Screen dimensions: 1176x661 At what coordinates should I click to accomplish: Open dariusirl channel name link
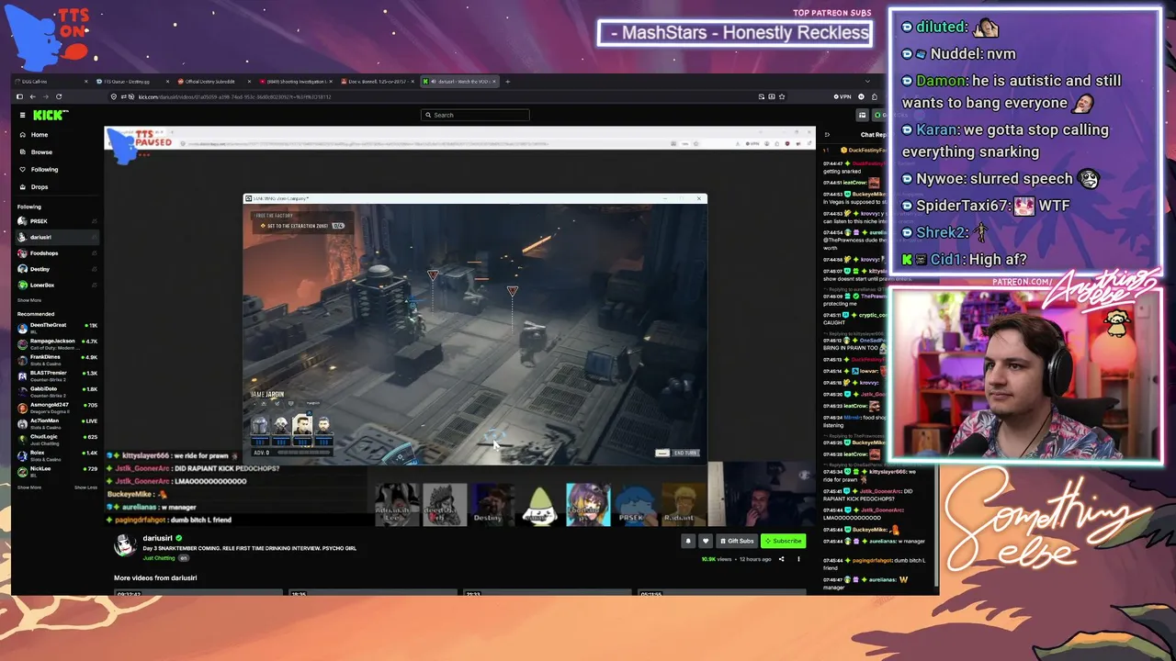pos(157,538)
